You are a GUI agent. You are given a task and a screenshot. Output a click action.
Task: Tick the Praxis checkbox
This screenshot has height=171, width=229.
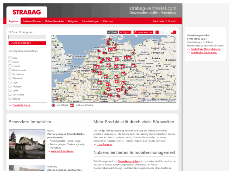click(x=10, y=62)
